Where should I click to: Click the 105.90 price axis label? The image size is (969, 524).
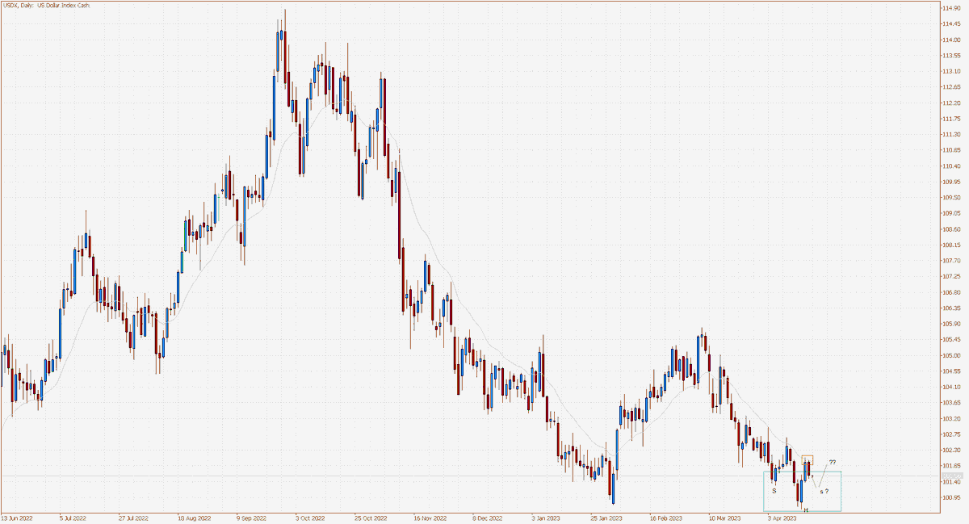pos(950,324)
